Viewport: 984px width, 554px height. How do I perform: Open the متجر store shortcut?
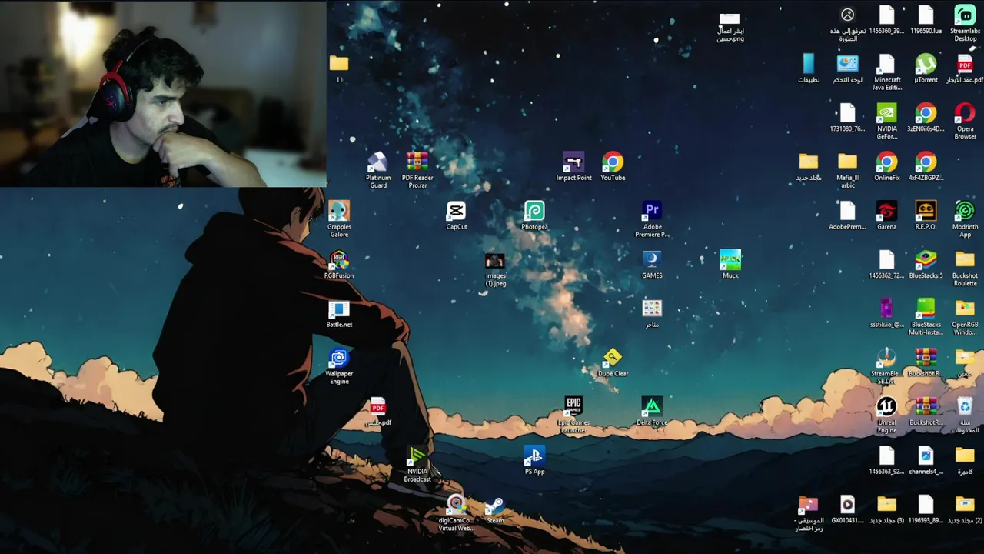click(652, 314)
